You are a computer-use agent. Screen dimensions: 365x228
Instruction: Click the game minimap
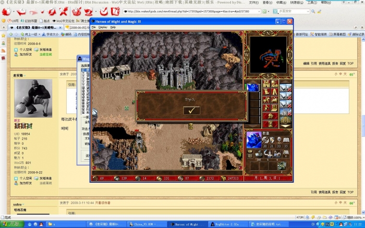[268, 55]
